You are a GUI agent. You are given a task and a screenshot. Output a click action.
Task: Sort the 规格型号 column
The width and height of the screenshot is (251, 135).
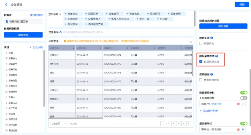pyautogui.click(x=181, y=48)
